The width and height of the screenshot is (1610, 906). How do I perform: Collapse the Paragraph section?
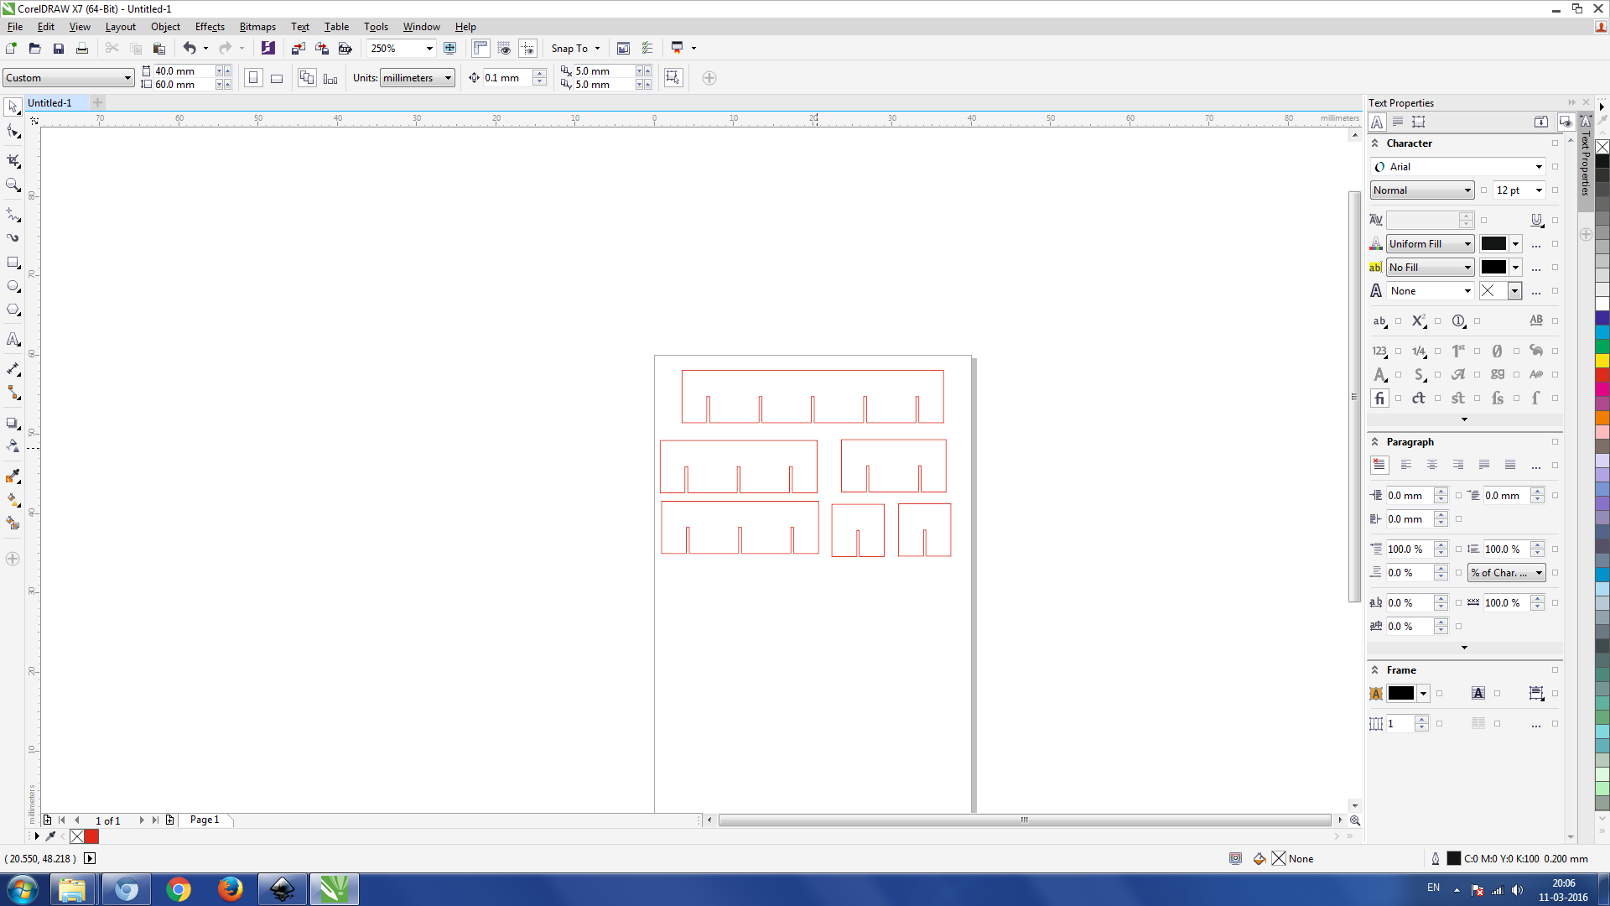(1374, 442)
